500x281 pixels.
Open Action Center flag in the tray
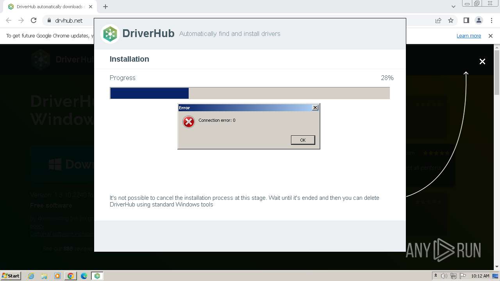coord(463,276)
